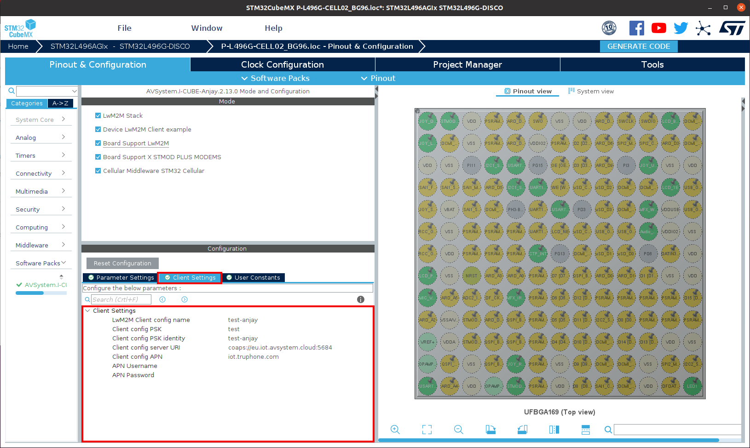
Task: Open the Facebook icon link
Action: point(636,28)
